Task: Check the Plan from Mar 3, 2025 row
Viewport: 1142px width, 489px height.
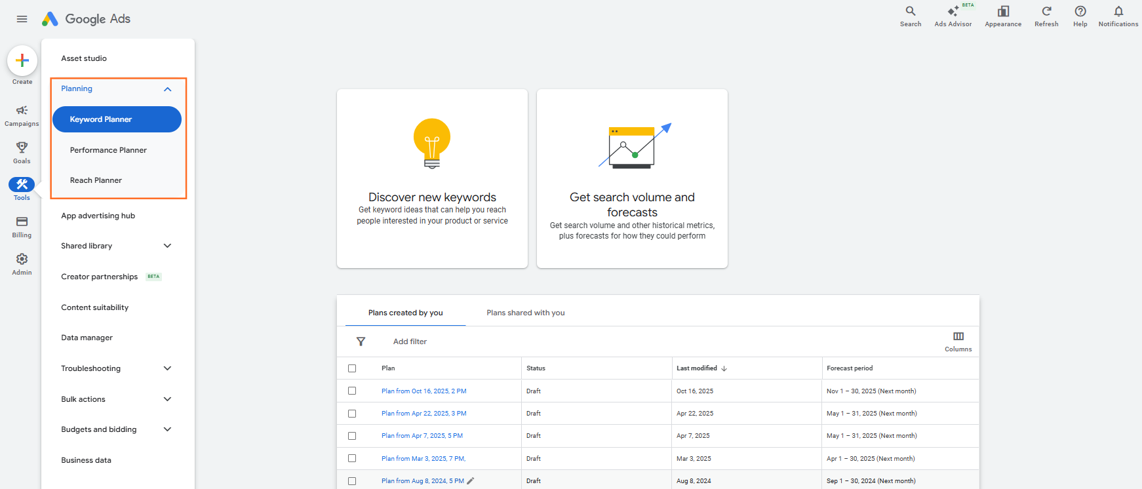Action: tap(352, 458)
